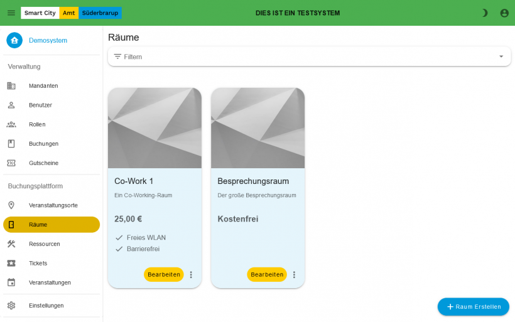Click into the Filtern input field
Viewport: 515px width, 322px height.
click(x=301, y=56)
